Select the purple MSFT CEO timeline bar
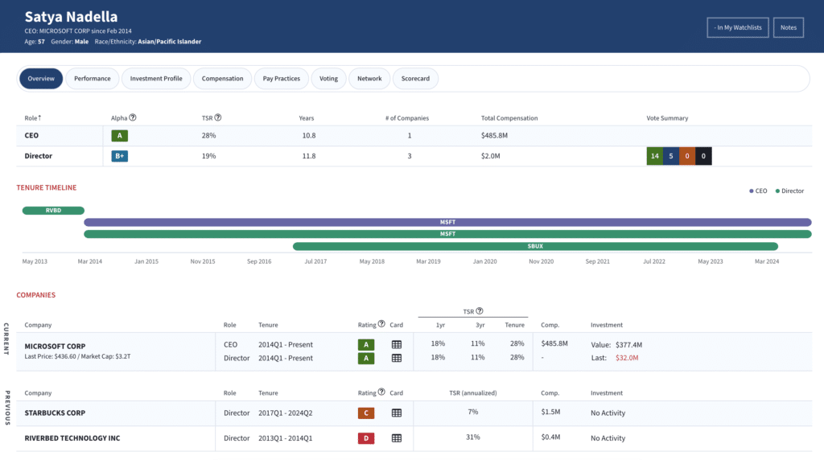 point(447,222)
